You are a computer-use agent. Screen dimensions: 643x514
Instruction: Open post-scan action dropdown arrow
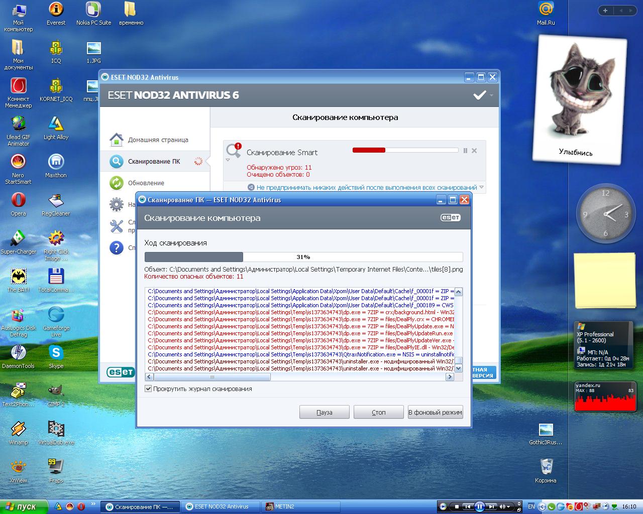coord(481,187)
